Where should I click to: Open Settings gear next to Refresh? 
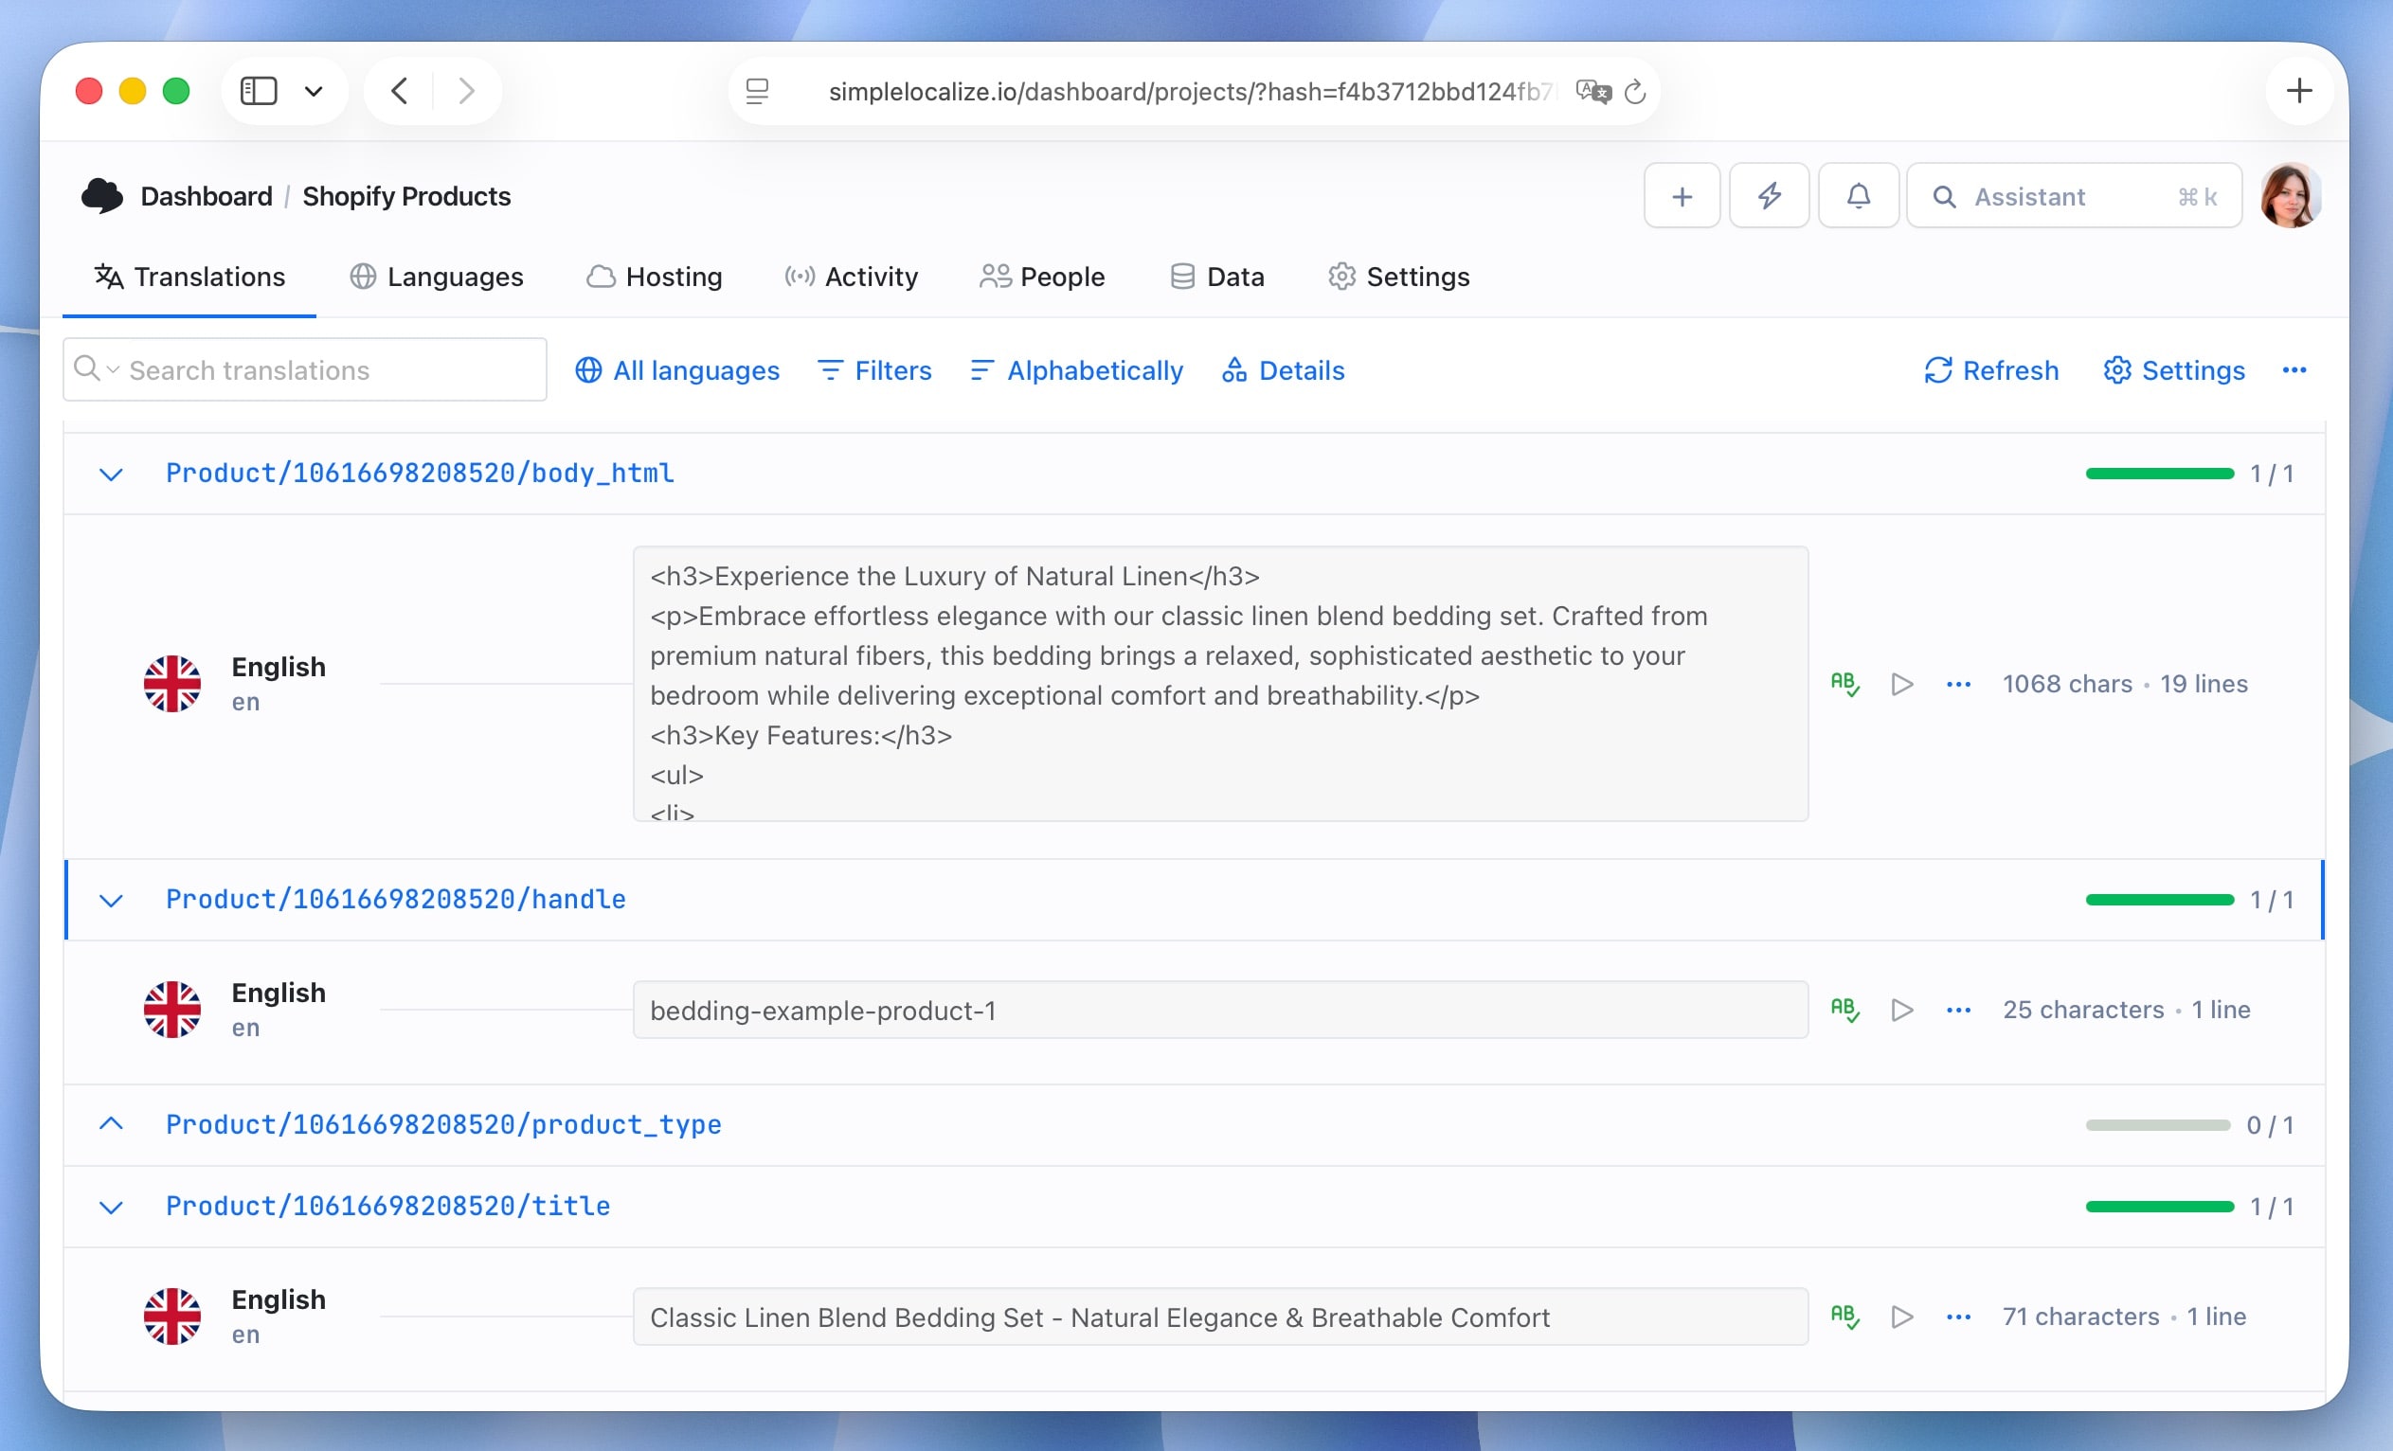click(2119, 370)
